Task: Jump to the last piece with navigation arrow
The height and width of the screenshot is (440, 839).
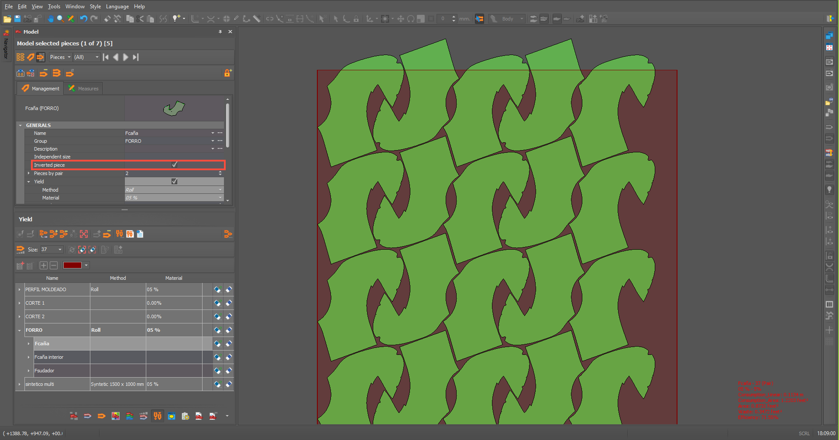Action: point(136,57)
